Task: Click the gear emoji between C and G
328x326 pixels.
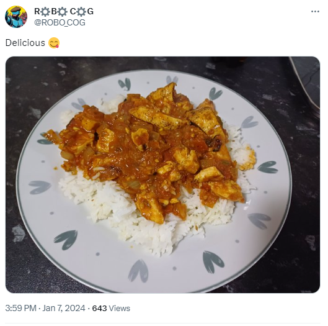Action: (x=81, y=12)
